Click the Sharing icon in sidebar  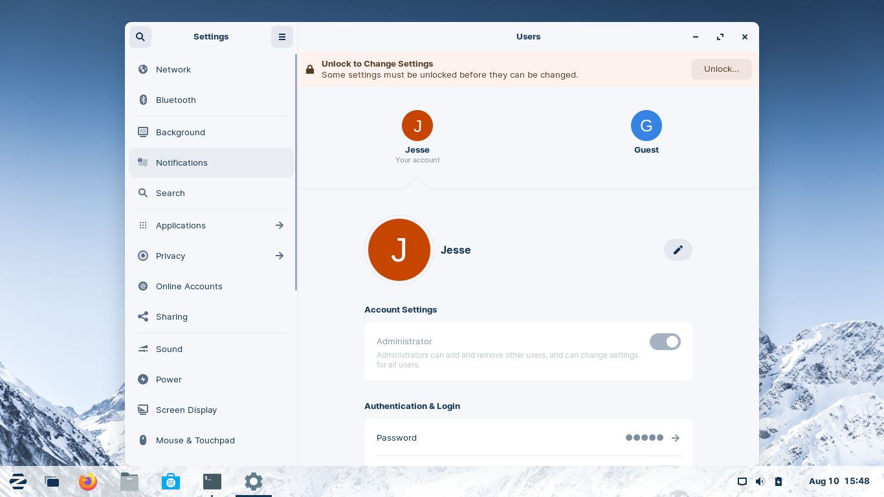pos(143,316)
